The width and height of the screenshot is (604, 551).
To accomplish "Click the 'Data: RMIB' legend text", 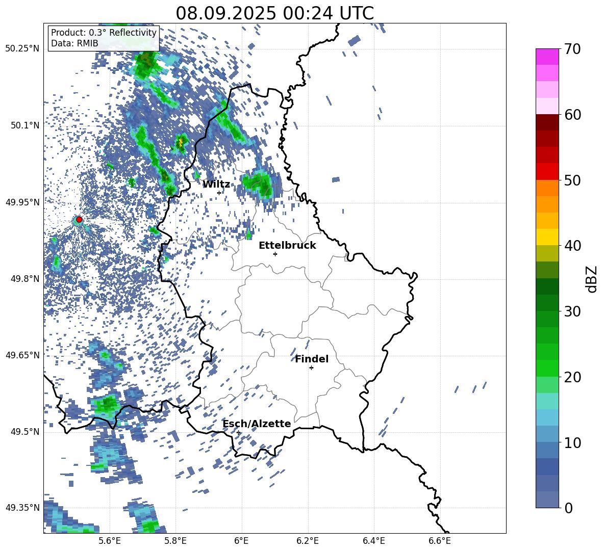I will point(74,43).
